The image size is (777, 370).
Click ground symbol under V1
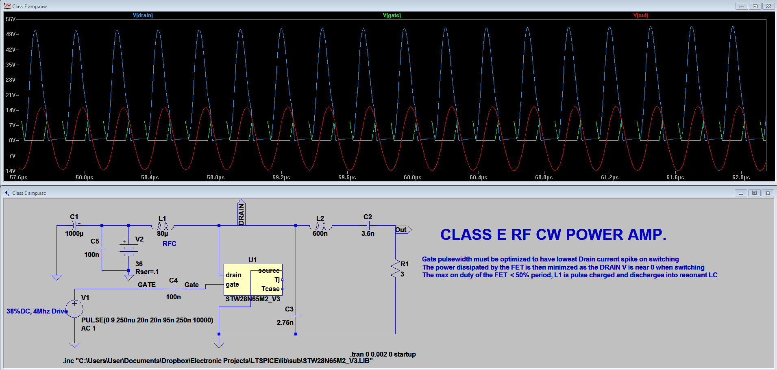(74, 345)
